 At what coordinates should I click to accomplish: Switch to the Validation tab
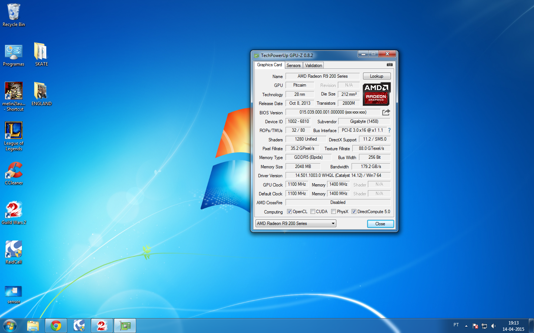tap(313, 65)
